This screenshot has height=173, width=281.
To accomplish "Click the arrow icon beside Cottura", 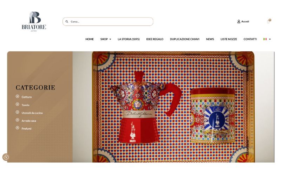I will (17, 96).
